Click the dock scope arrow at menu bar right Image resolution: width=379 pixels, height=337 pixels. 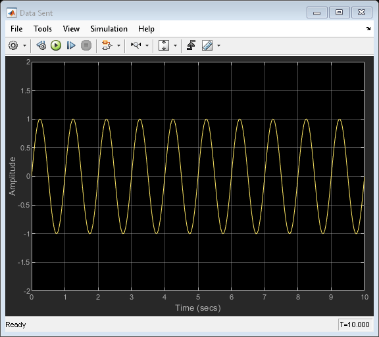coord(368,29)
